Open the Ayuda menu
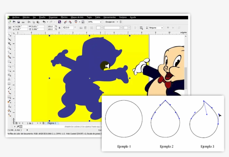 (133, 17)
